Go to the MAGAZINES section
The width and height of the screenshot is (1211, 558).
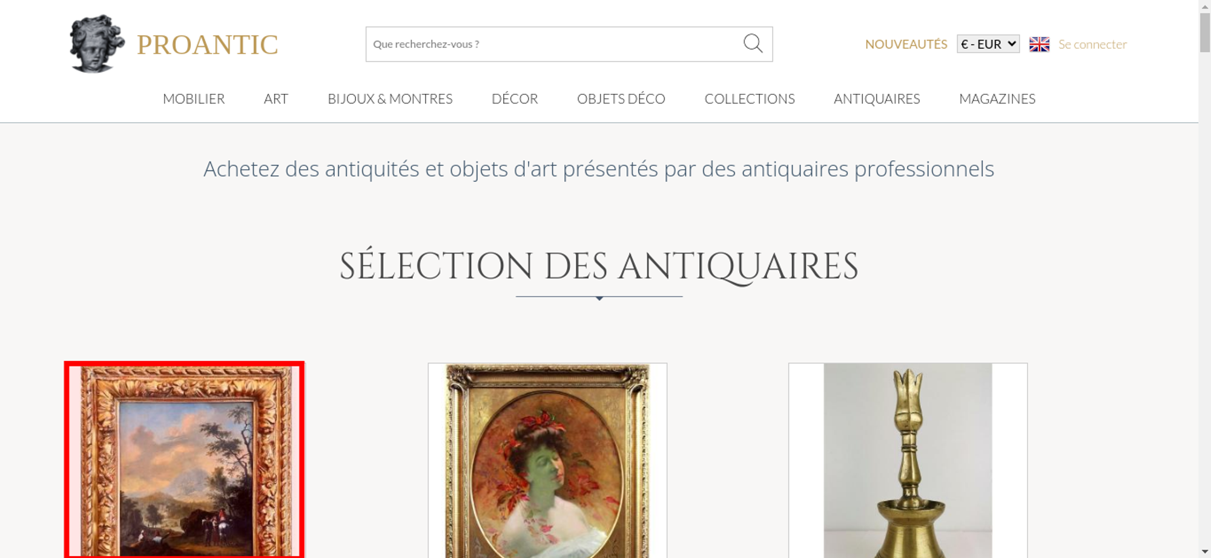(x=997, y=99)
